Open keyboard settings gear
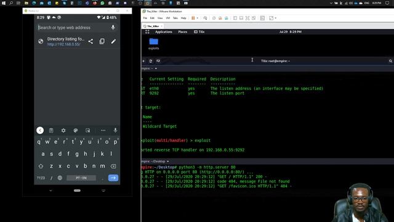 63,130
